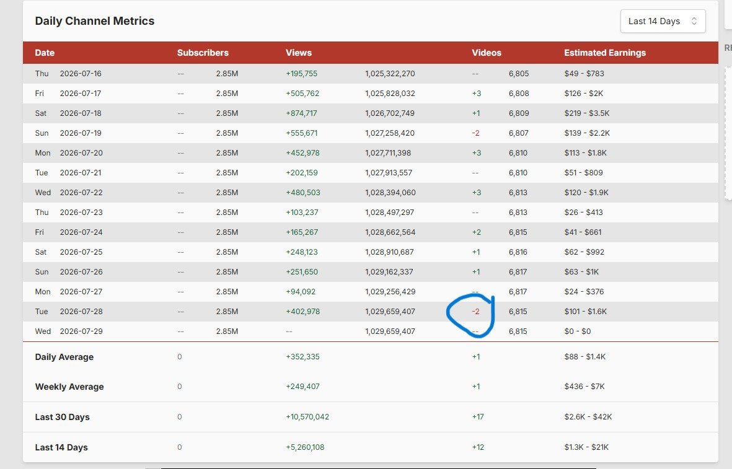Select the date 2026-07-25

[x=81, y=252]
